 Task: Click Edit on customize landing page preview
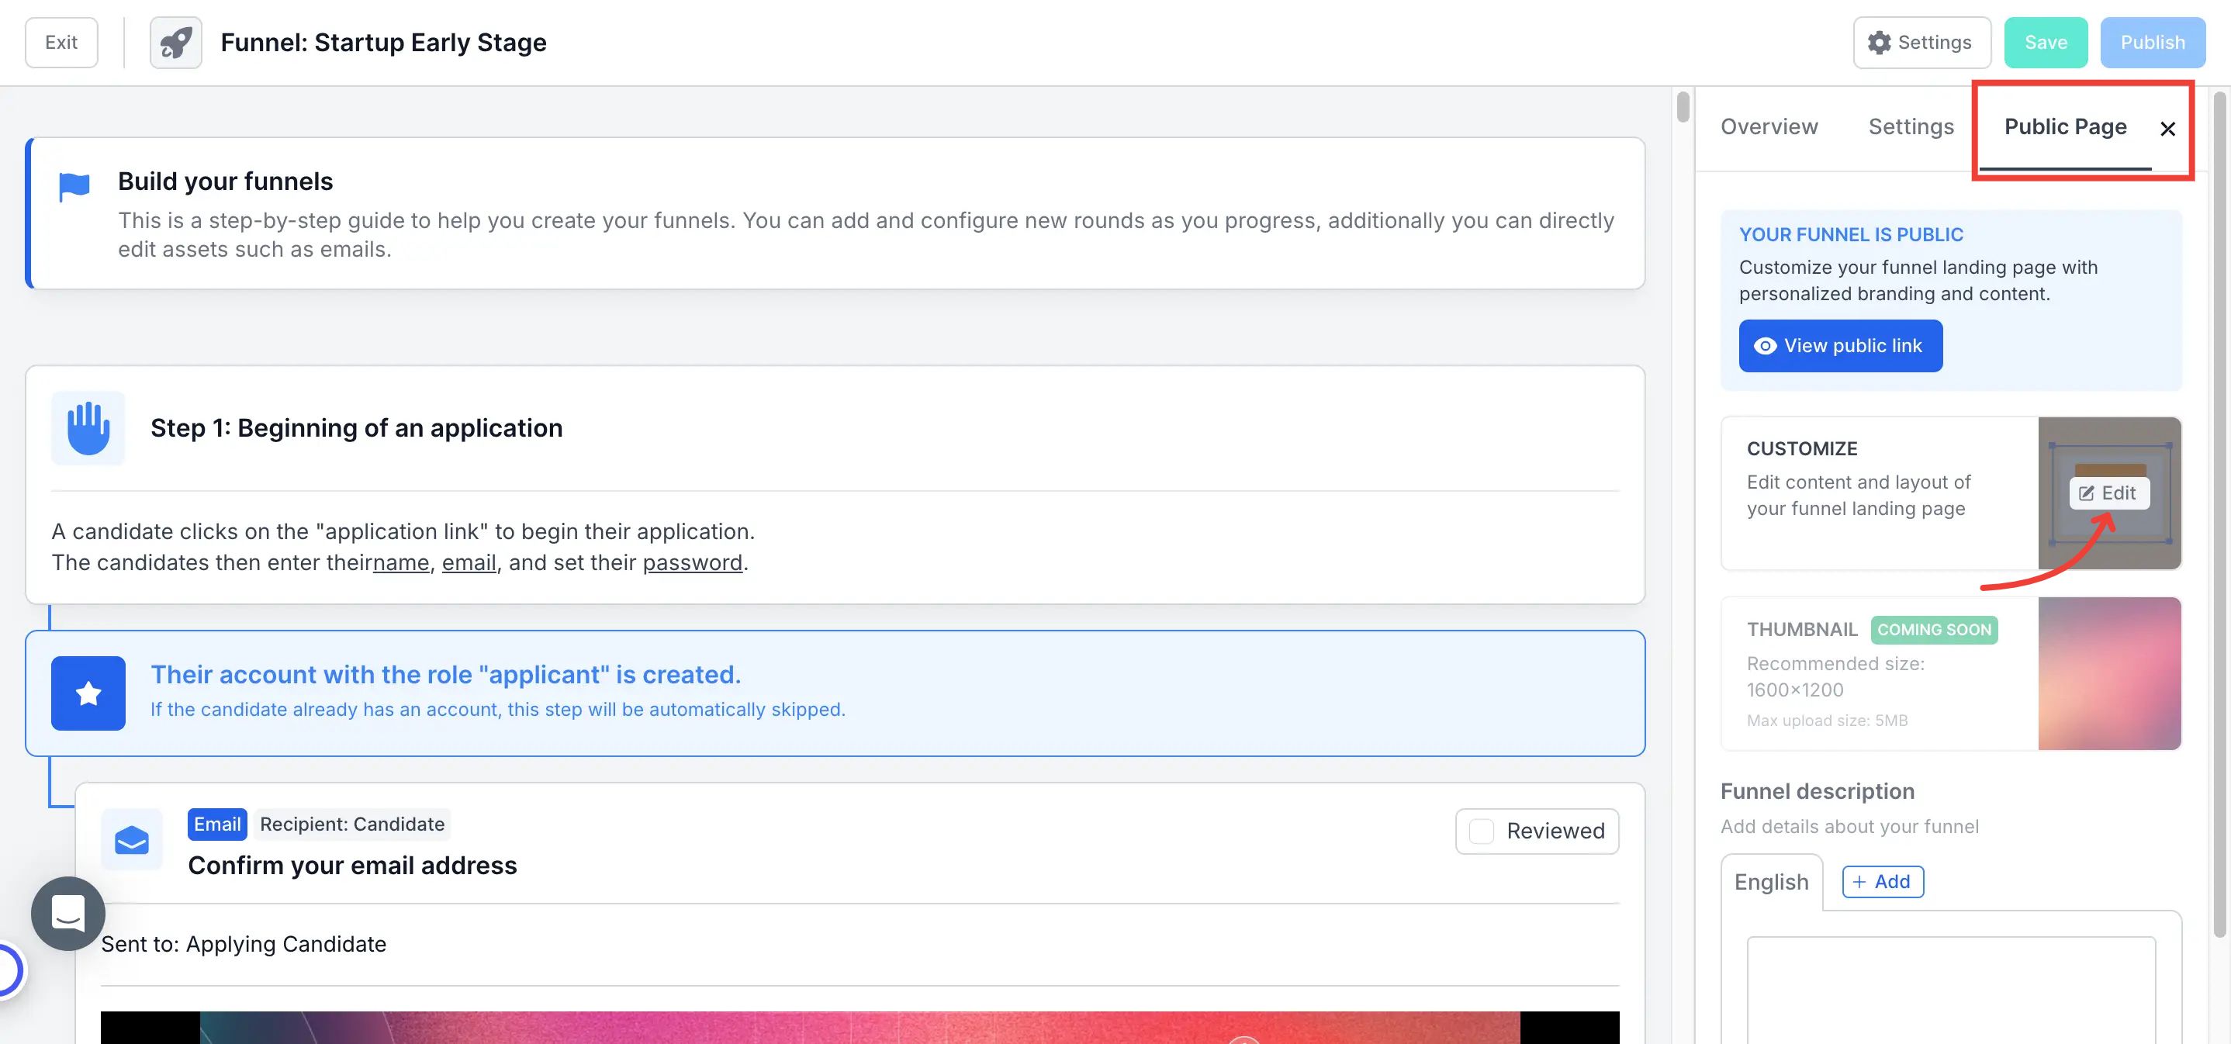click(x=2108, y=493)
